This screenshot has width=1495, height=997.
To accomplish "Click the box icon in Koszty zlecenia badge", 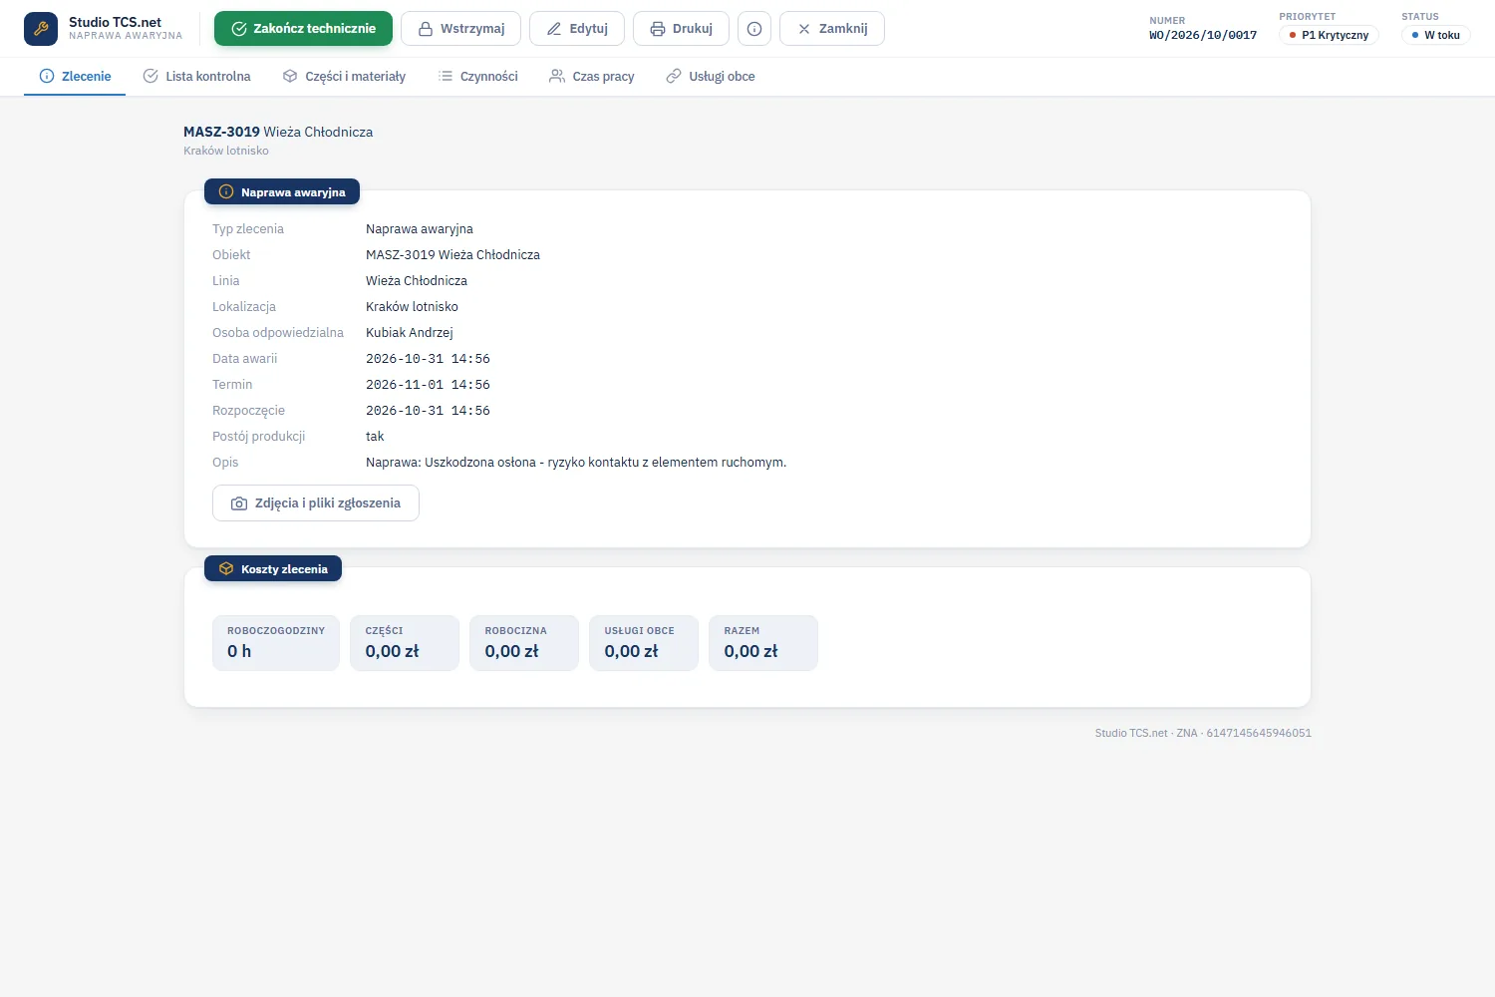I will pos(226,568).
